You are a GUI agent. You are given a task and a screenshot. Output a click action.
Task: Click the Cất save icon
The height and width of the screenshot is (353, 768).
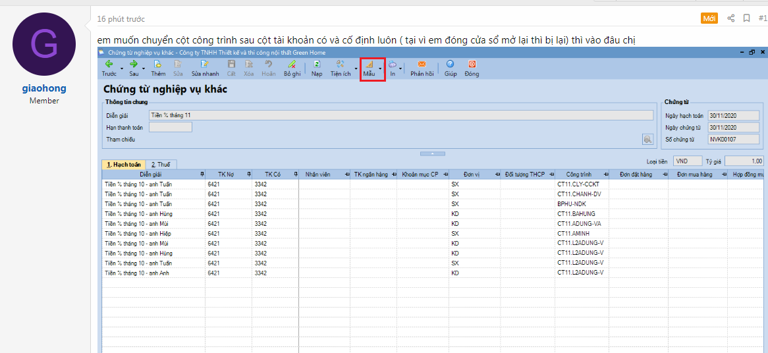[232, 64]
